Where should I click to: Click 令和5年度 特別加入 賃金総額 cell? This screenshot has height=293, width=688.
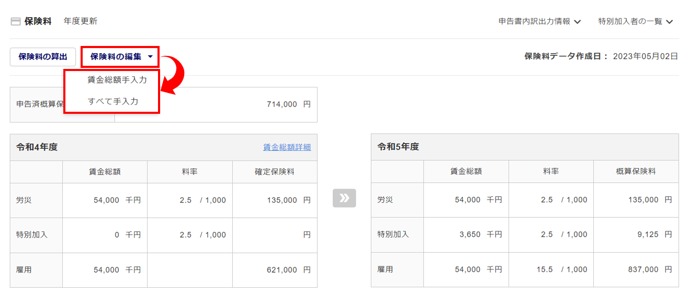point(466,235)
